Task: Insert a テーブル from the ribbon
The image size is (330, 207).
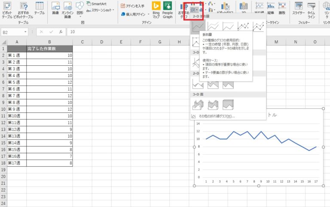Action: click(x=40, y=9)
